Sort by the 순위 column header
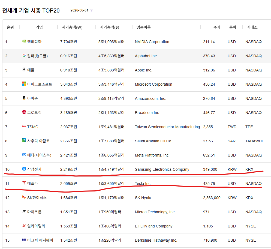 pyautogui.click(x=10, y=27)
